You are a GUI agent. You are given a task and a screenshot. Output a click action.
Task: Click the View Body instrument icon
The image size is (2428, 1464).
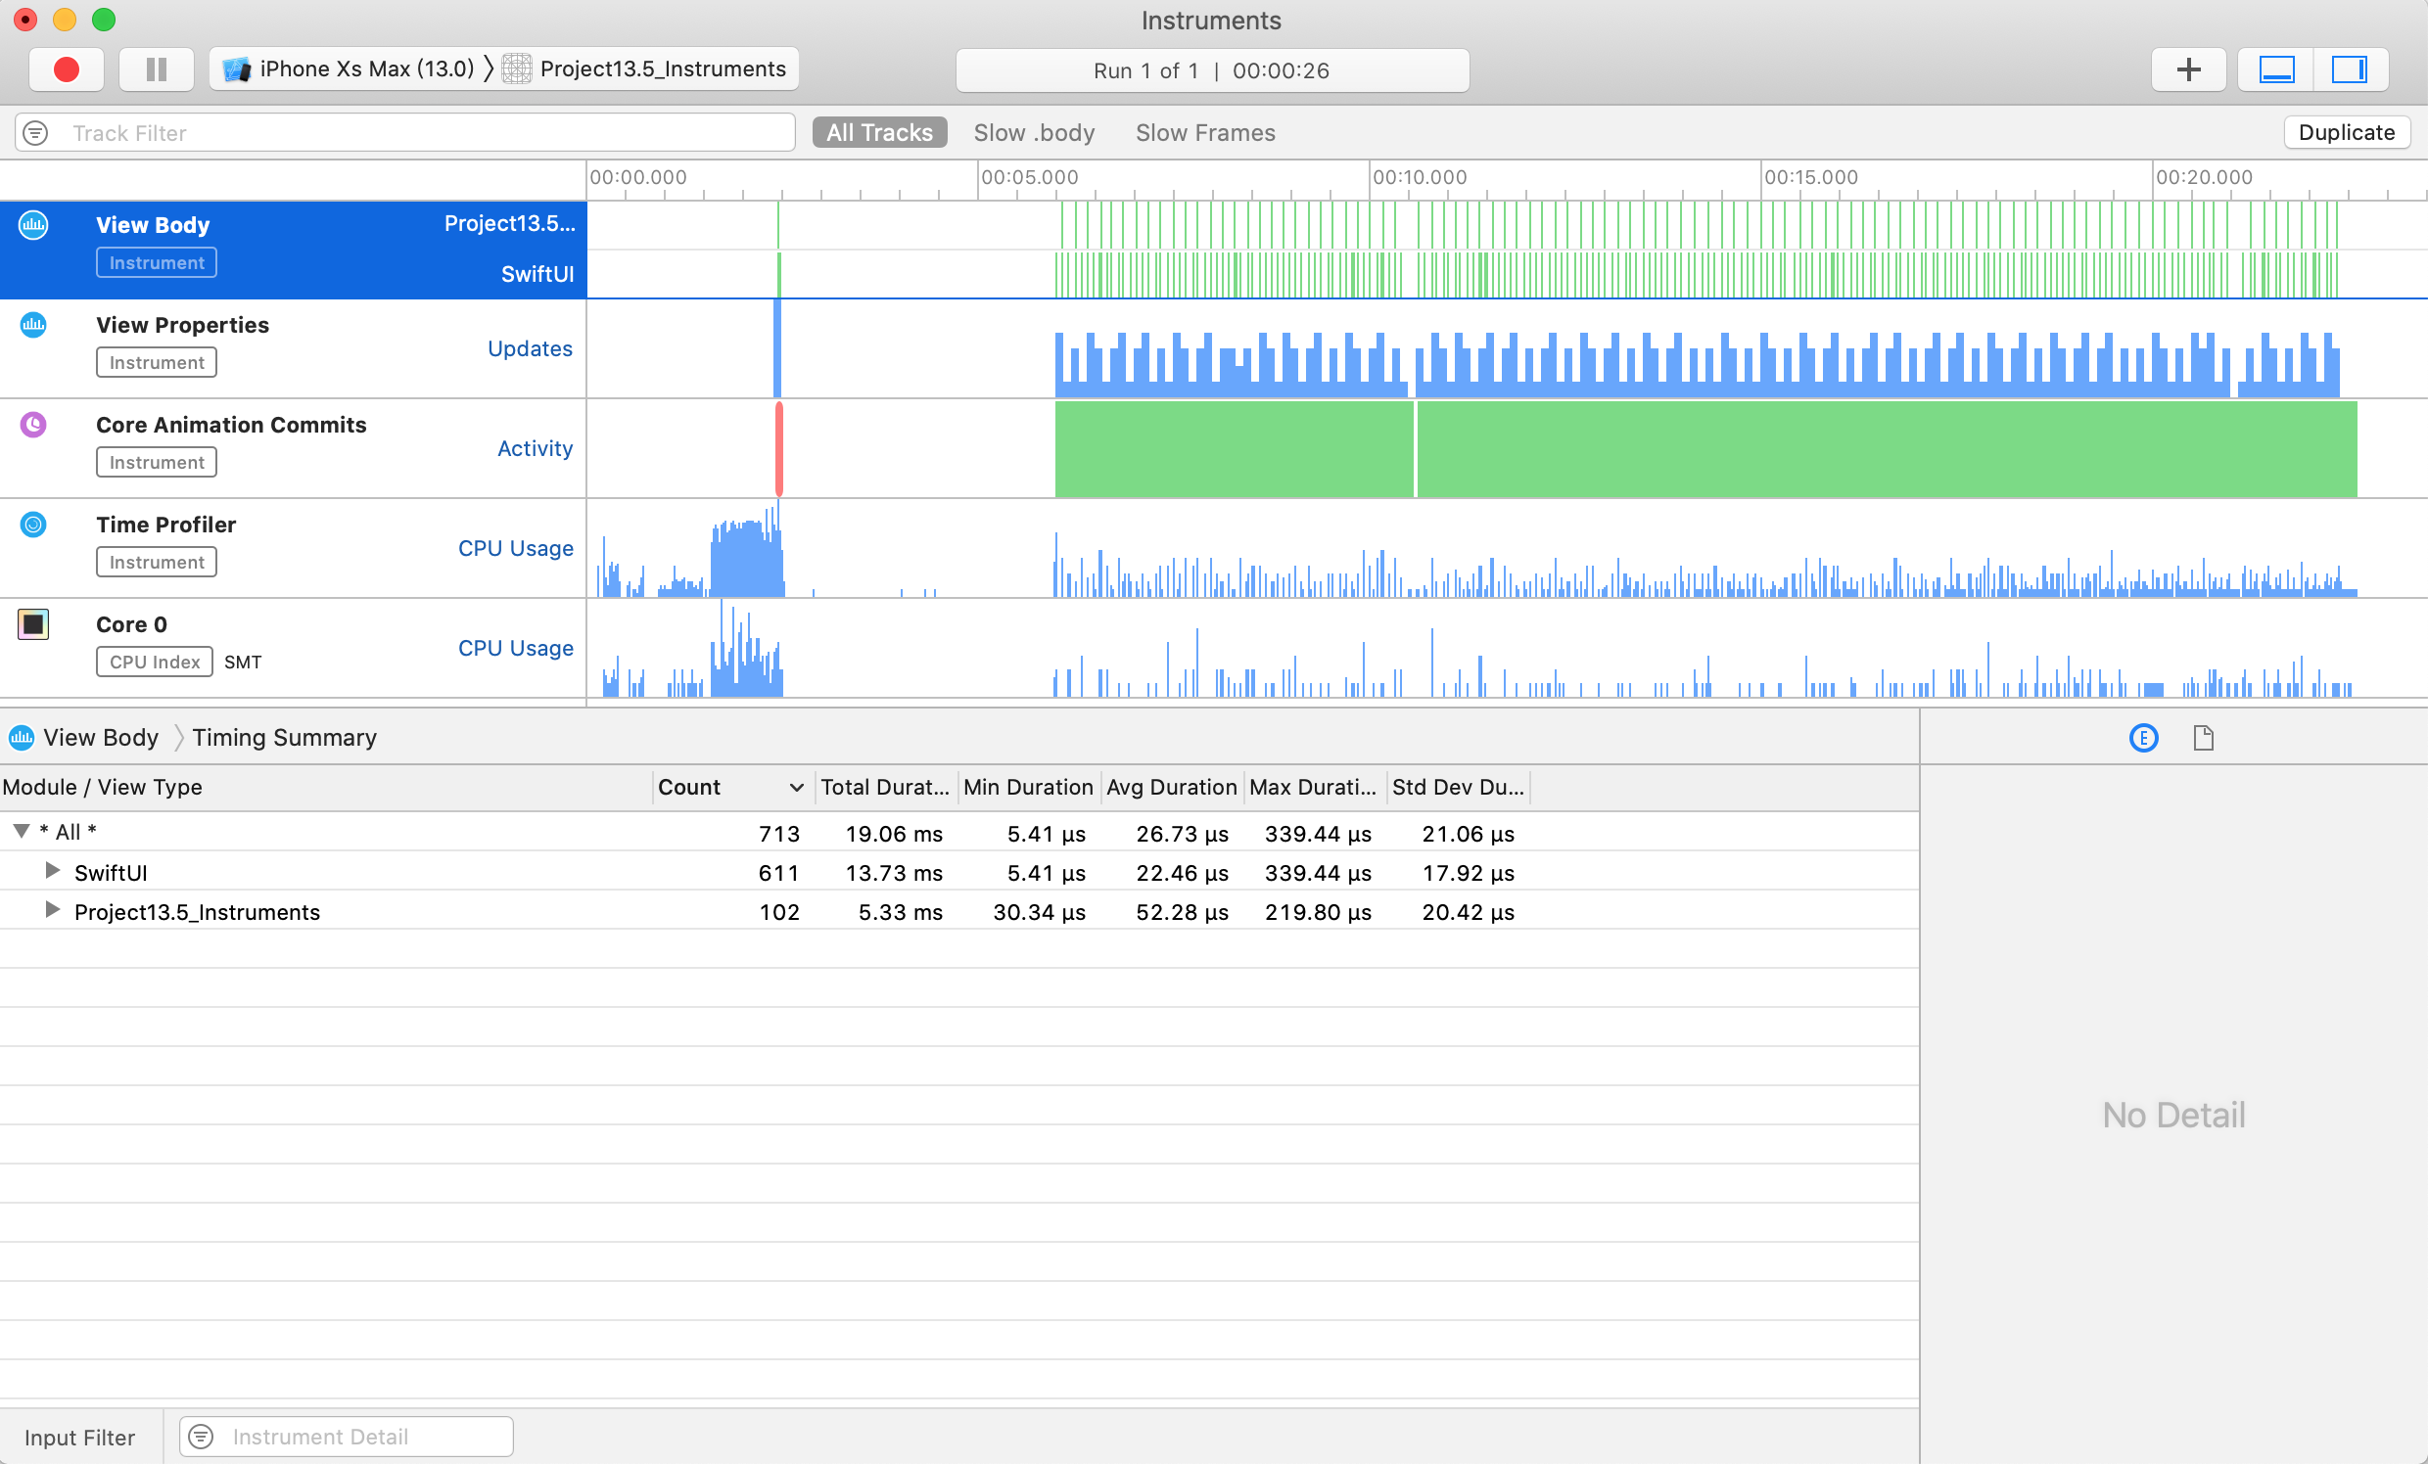pos(33,225)
